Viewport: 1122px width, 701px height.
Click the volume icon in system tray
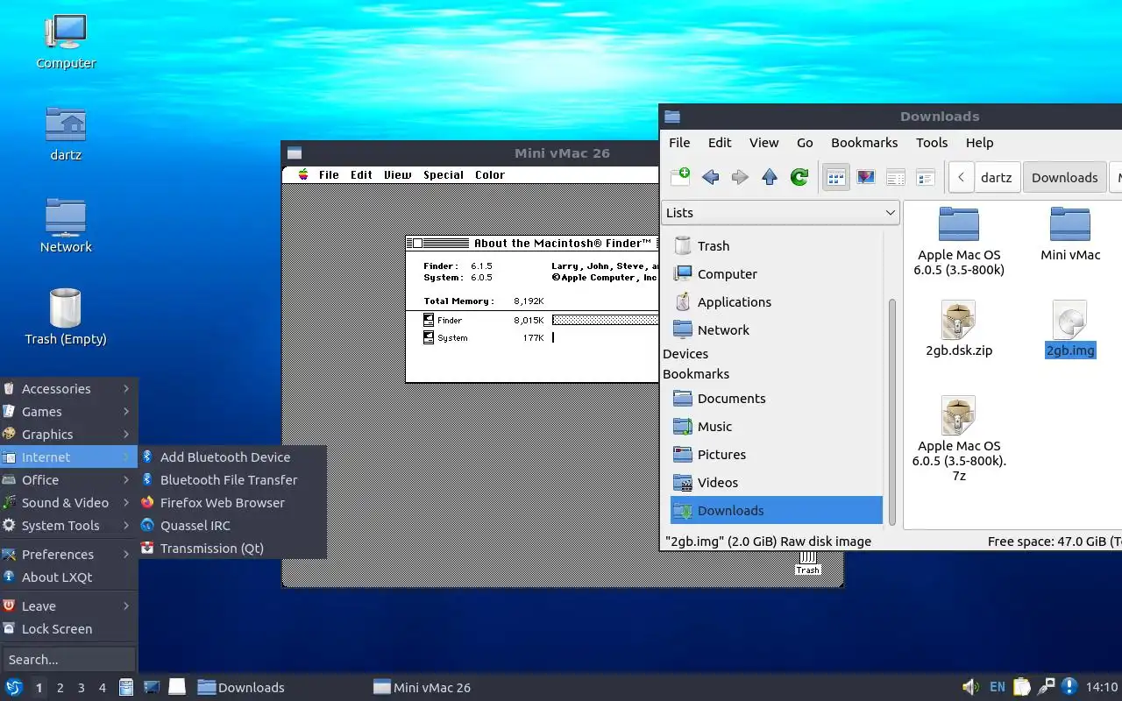click(970, 687)
